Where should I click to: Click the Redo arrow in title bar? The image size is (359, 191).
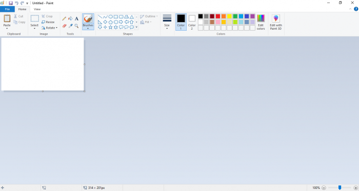click(22, 3)
